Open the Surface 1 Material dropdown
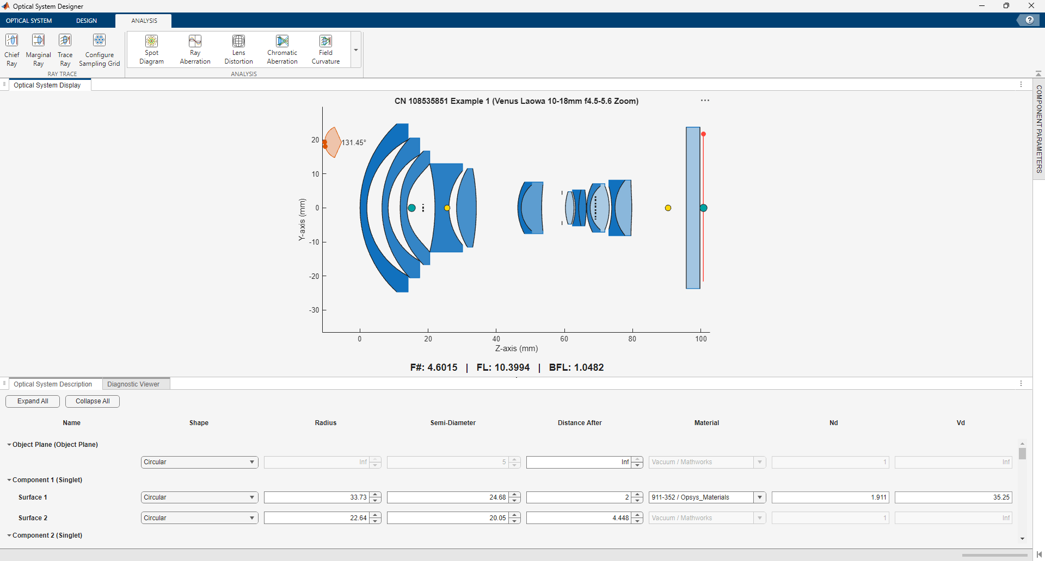Screen dimensions: 1045x561 [x=760, y=497]
